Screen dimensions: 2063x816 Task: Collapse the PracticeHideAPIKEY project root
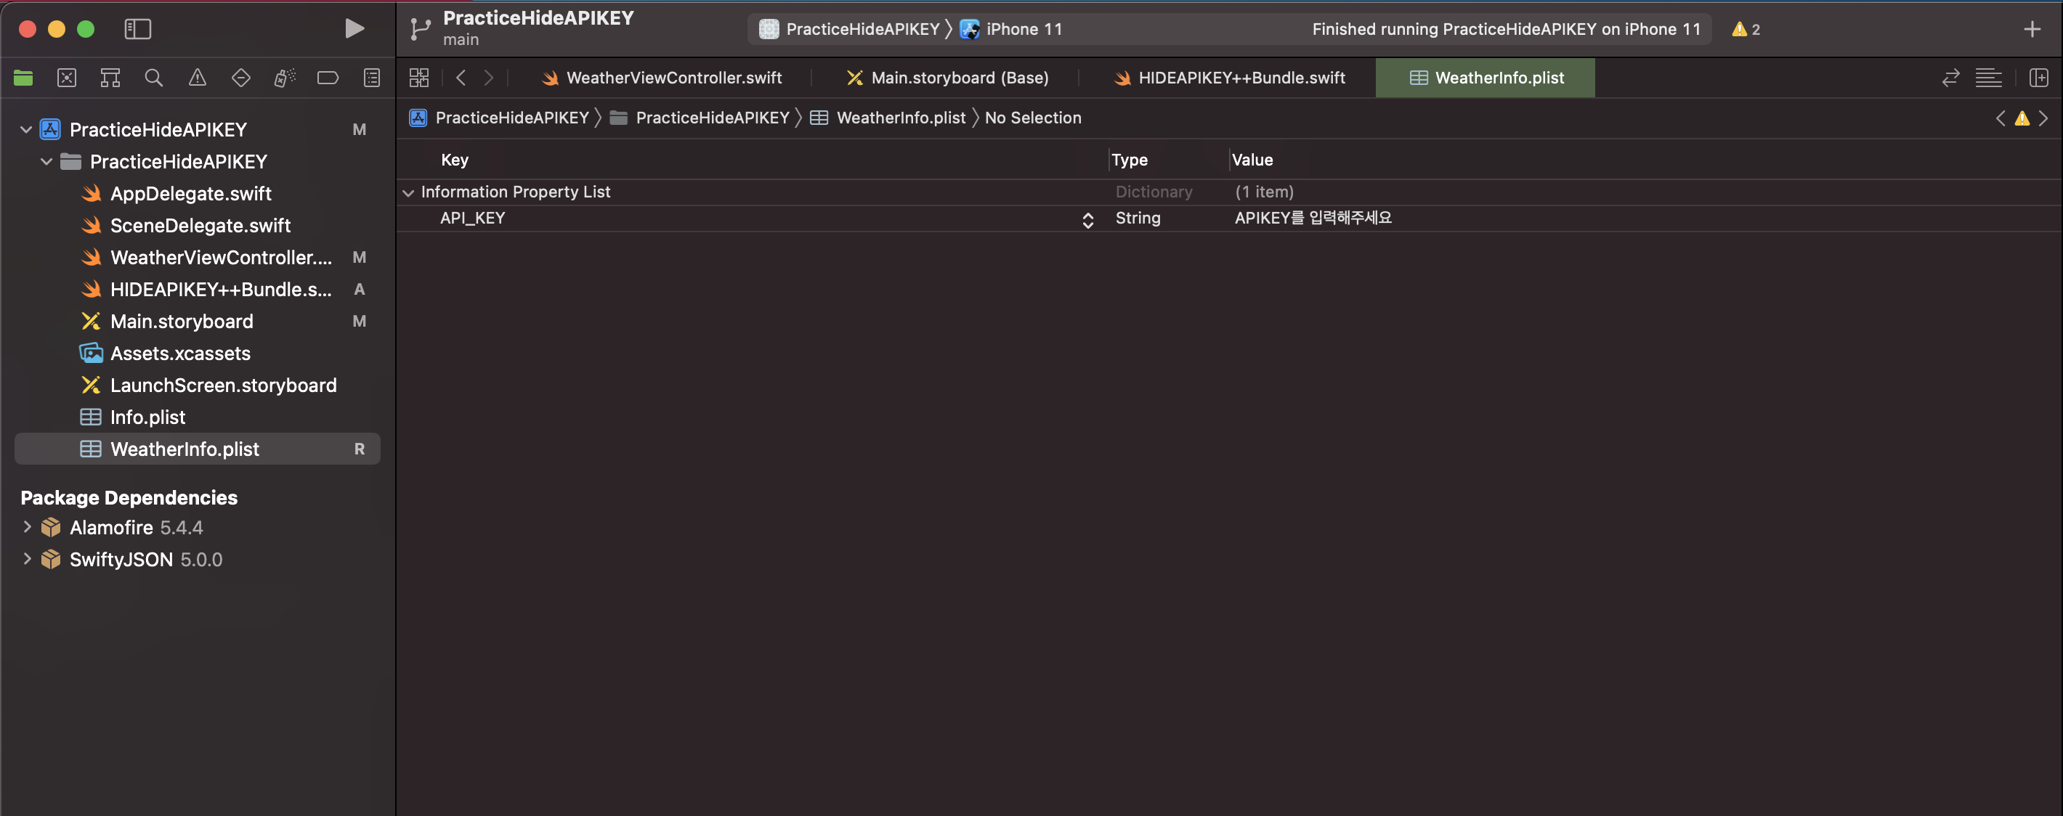tap(26, 130)
